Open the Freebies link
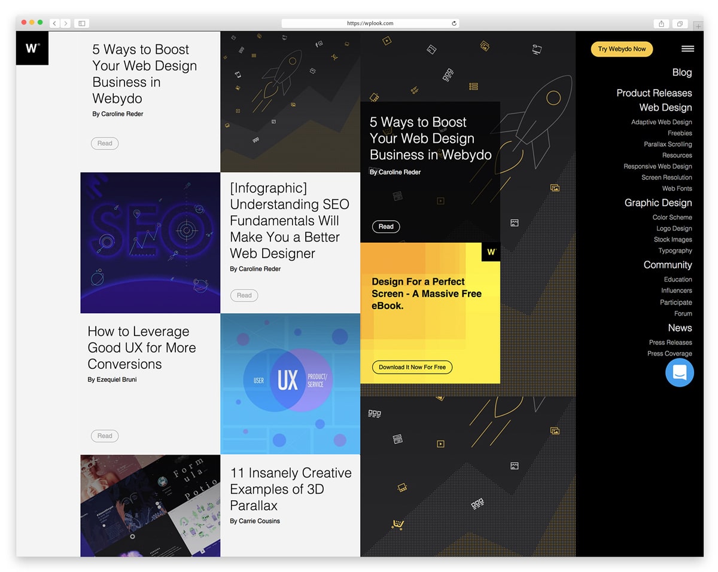 (680, 133)
